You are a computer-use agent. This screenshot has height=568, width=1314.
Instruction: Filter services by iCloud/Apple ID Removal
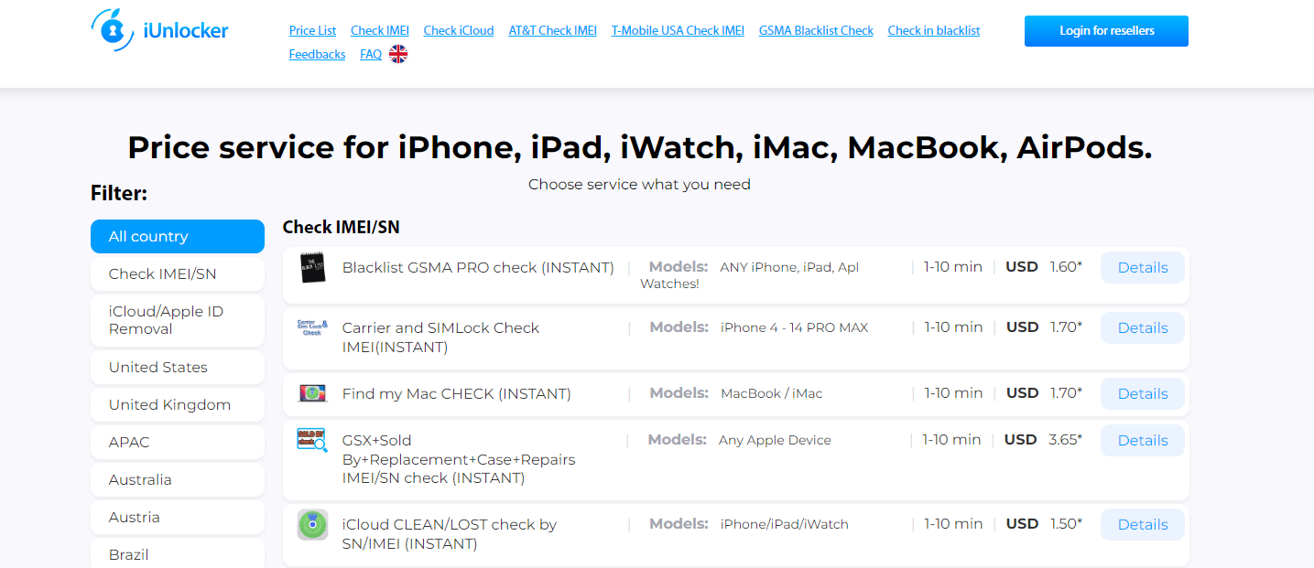[x=177, y=320]
